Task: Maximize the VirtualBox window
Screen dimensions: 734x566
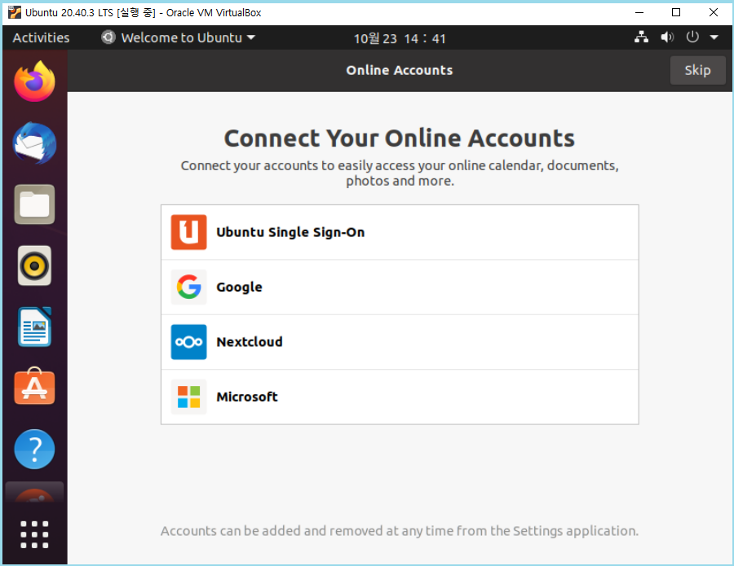Action: point(676,12)
